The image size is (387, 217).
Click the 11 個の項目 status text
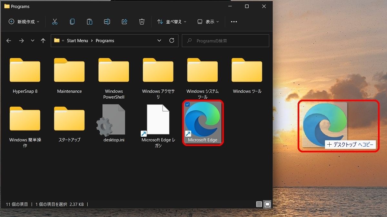point(17,204)
